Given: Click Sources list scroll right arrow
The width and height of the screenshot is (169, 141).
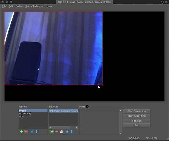Looking at the screenshot, I should coord(77,127).
